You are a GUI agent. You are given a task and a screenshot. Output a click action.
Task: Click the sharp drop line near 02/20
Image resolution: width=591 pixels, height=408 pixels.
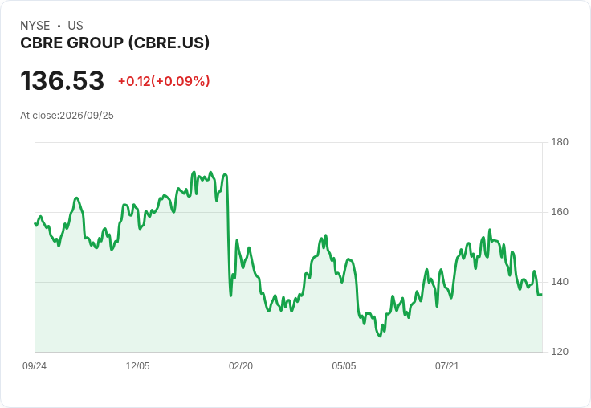(x=228, y=234)
